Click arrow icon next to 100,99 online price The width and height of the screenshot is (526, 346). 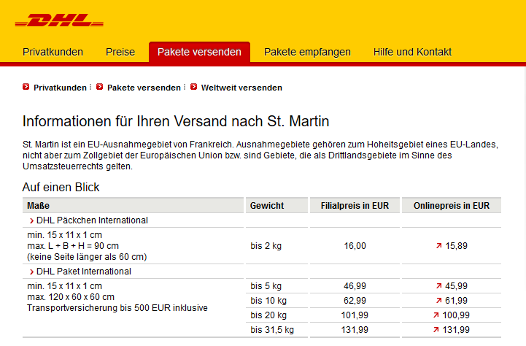point(436,315)
